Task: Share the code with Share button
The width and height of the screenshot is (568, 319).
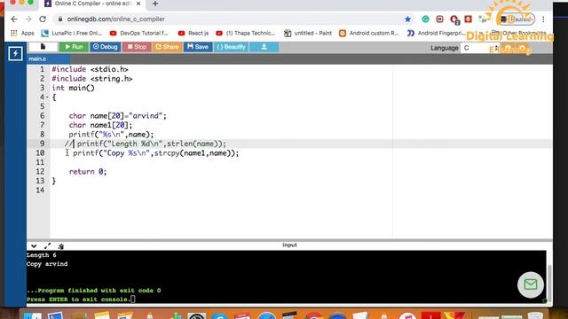Action: [x=167, y=47]
